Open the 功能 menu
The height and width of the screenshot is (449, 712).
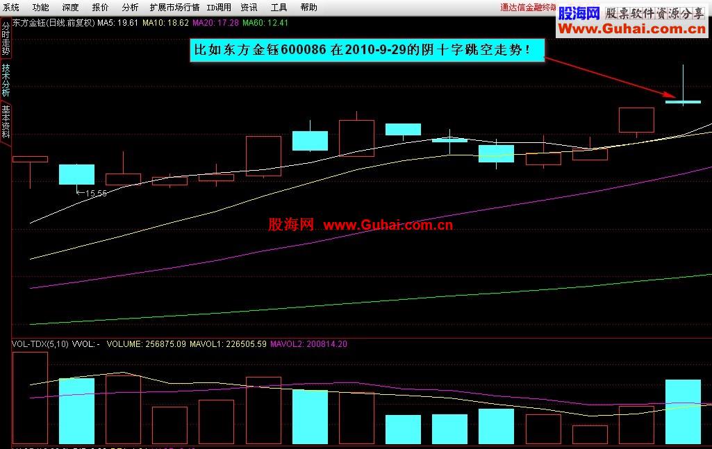tap(40, 7)
